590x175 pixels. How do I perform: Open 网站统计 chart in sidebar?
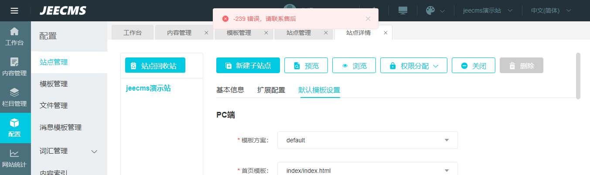(15, 158)
